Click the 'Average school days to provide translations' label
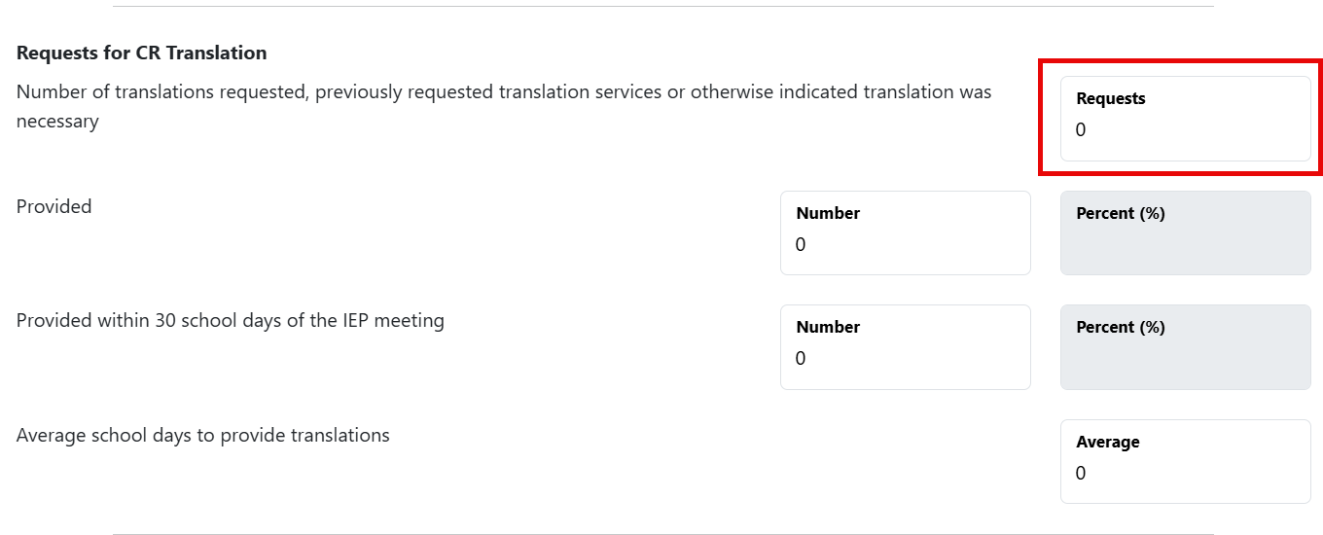 (203, 435)
